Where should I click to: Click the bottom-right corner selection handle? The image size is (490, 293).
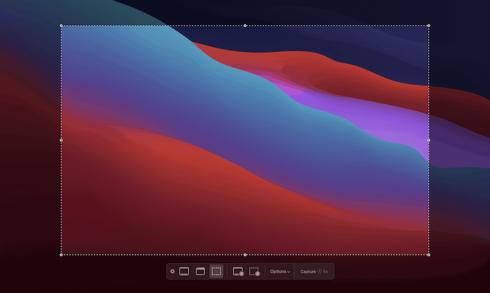pos(429,255)
